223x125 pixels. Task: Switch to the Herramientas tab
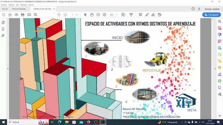[19, 9]
